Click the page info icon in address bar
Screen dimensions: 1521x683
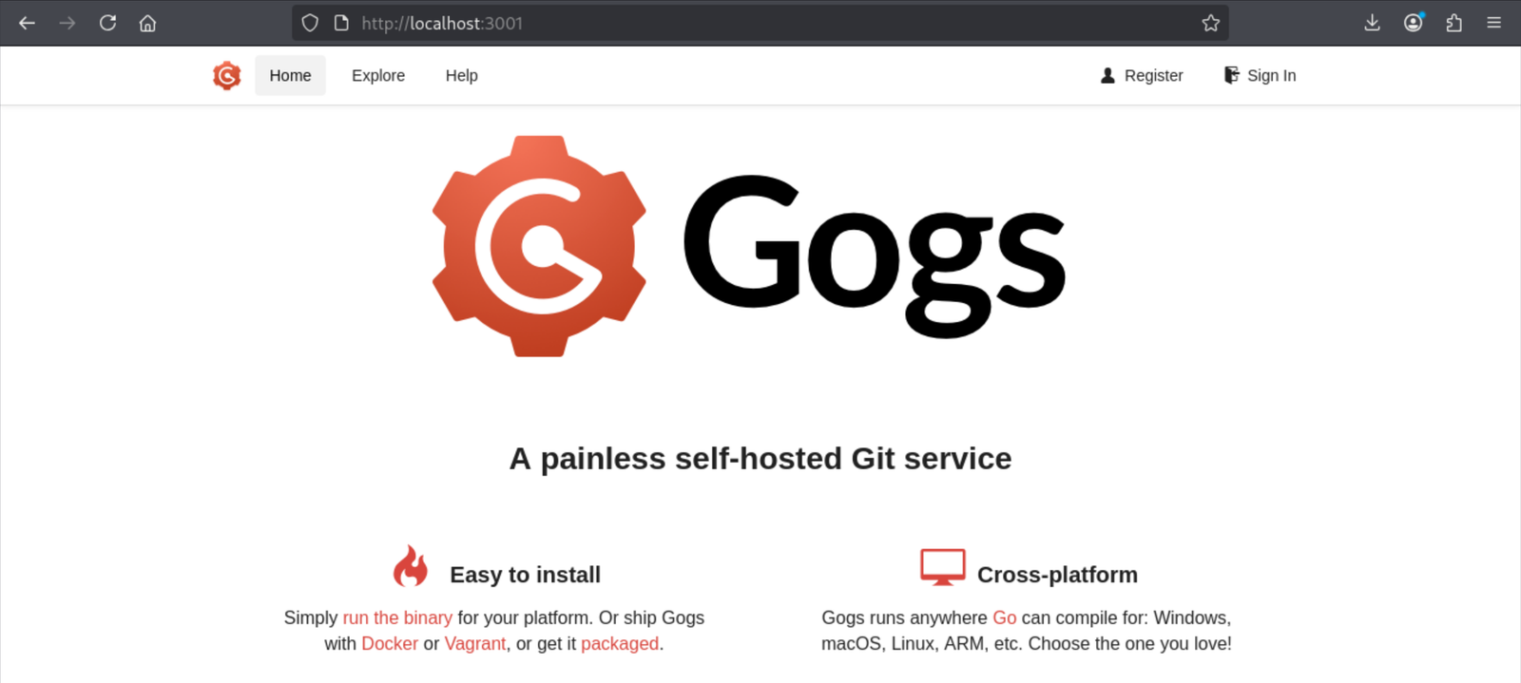(x=341, y=23)
